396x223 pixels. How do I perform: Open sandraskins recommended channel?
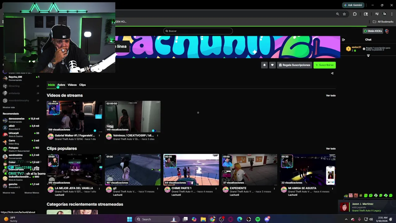pyautogui.click(x=21, y=156)
